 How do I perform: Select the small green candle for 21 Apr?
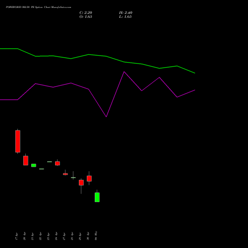(34, 165)
